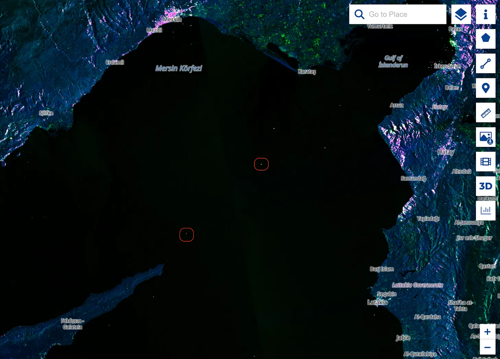Open the information panel icon
Viewport: 500px width, 359px height.
pyautogui.click(x=486, y=14)
